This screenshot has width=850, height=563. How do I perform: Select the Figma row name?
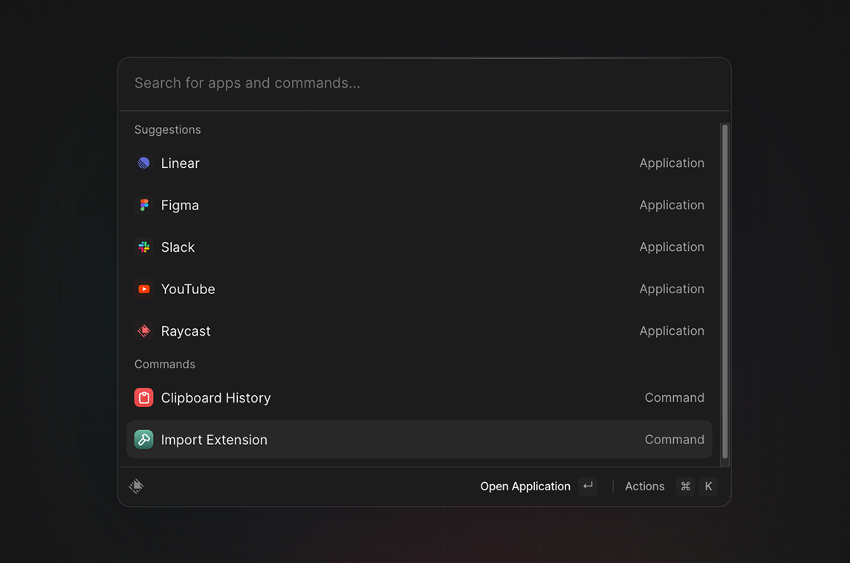(x=180, y=205)
